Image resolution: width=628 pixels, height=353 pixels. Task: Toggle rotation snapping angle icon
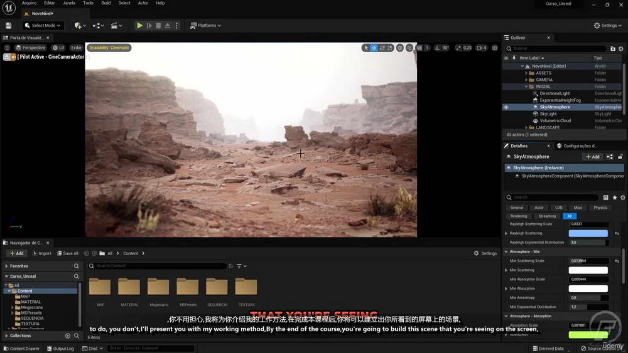437,48
